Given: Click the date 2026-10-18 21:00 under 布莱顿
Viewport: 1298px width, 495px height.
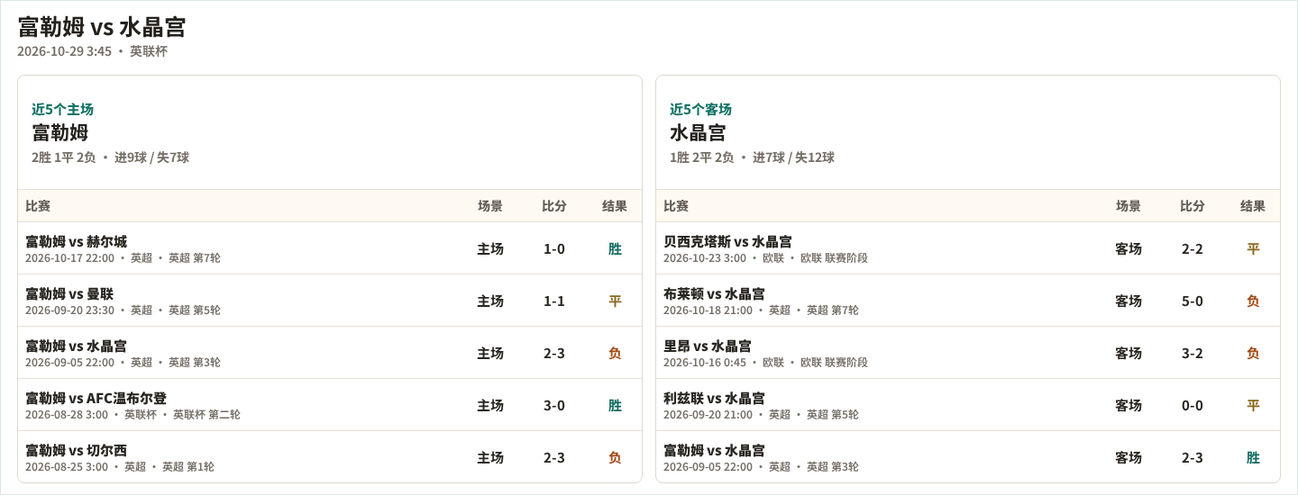Looking at the screenshot, I should coord(708,310).
